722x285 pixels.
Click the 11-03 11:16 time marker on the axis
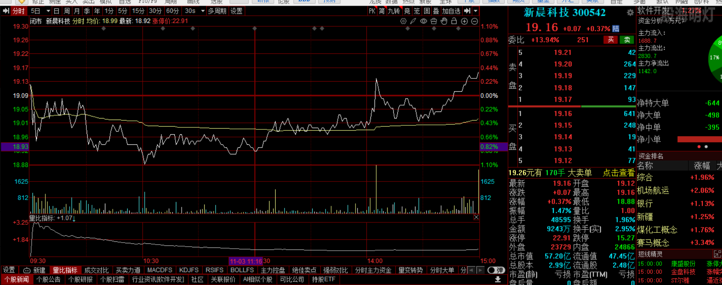246,261
